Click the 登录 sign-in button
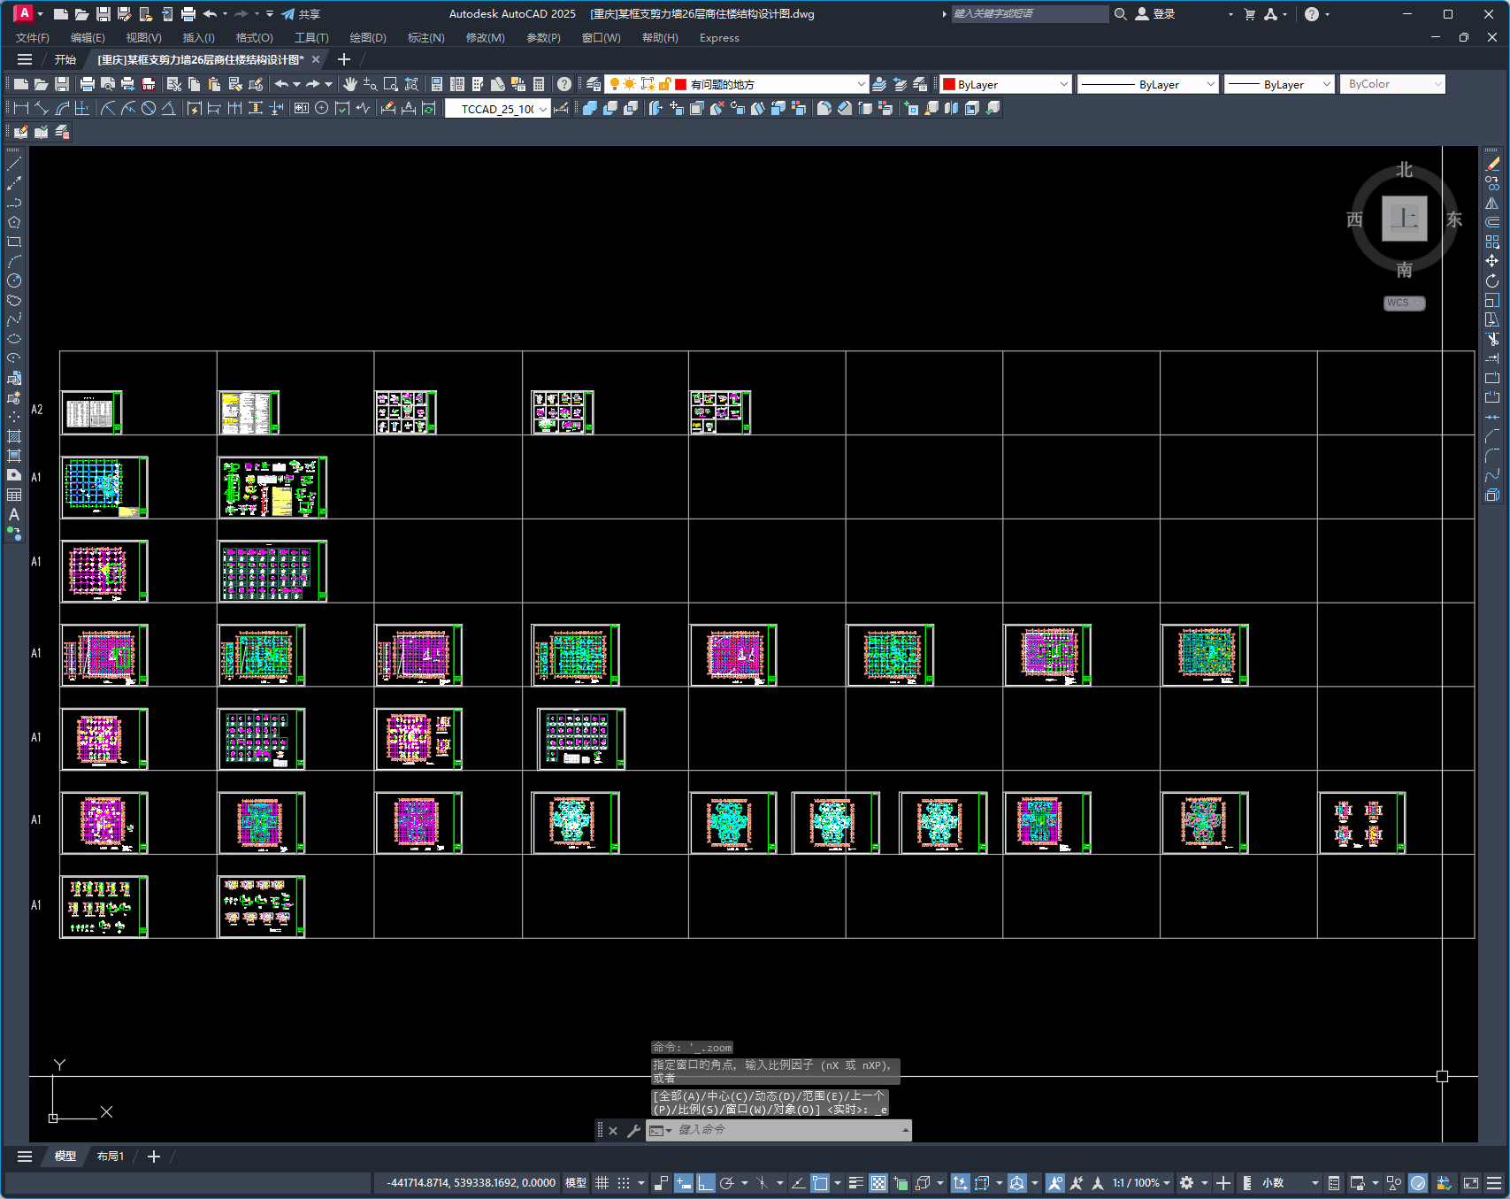 point(1155,14)
